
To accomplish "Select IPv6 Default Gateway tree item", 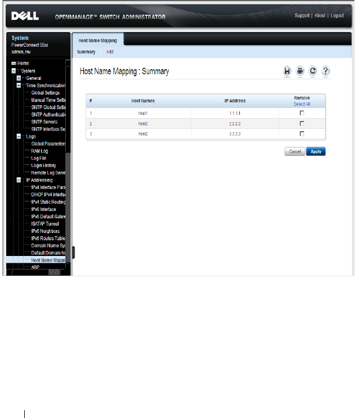I will (48, 217).
